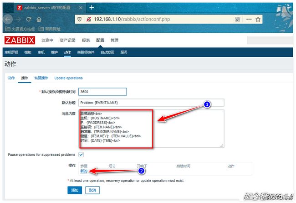Go to 模板 submenu
296x203 pixels.
pyautogui.click(x=28, y=52)
